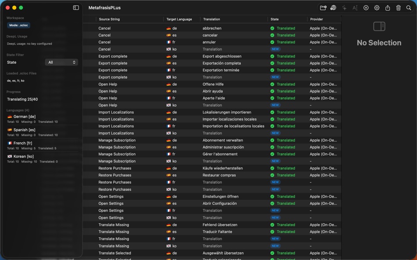Click the French flag in the 'annuler' row
The width and height of the screenshot is (417, 260).
click(x=169, y=42)
